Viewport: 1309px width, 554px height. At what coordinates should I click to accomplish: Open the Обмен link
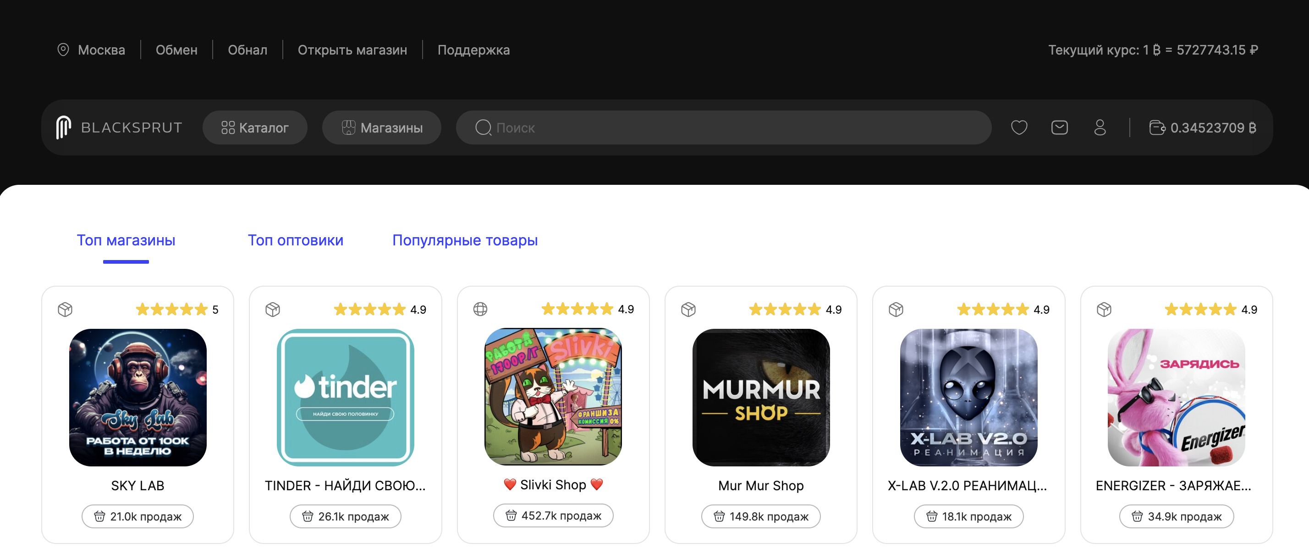[176, 50]
